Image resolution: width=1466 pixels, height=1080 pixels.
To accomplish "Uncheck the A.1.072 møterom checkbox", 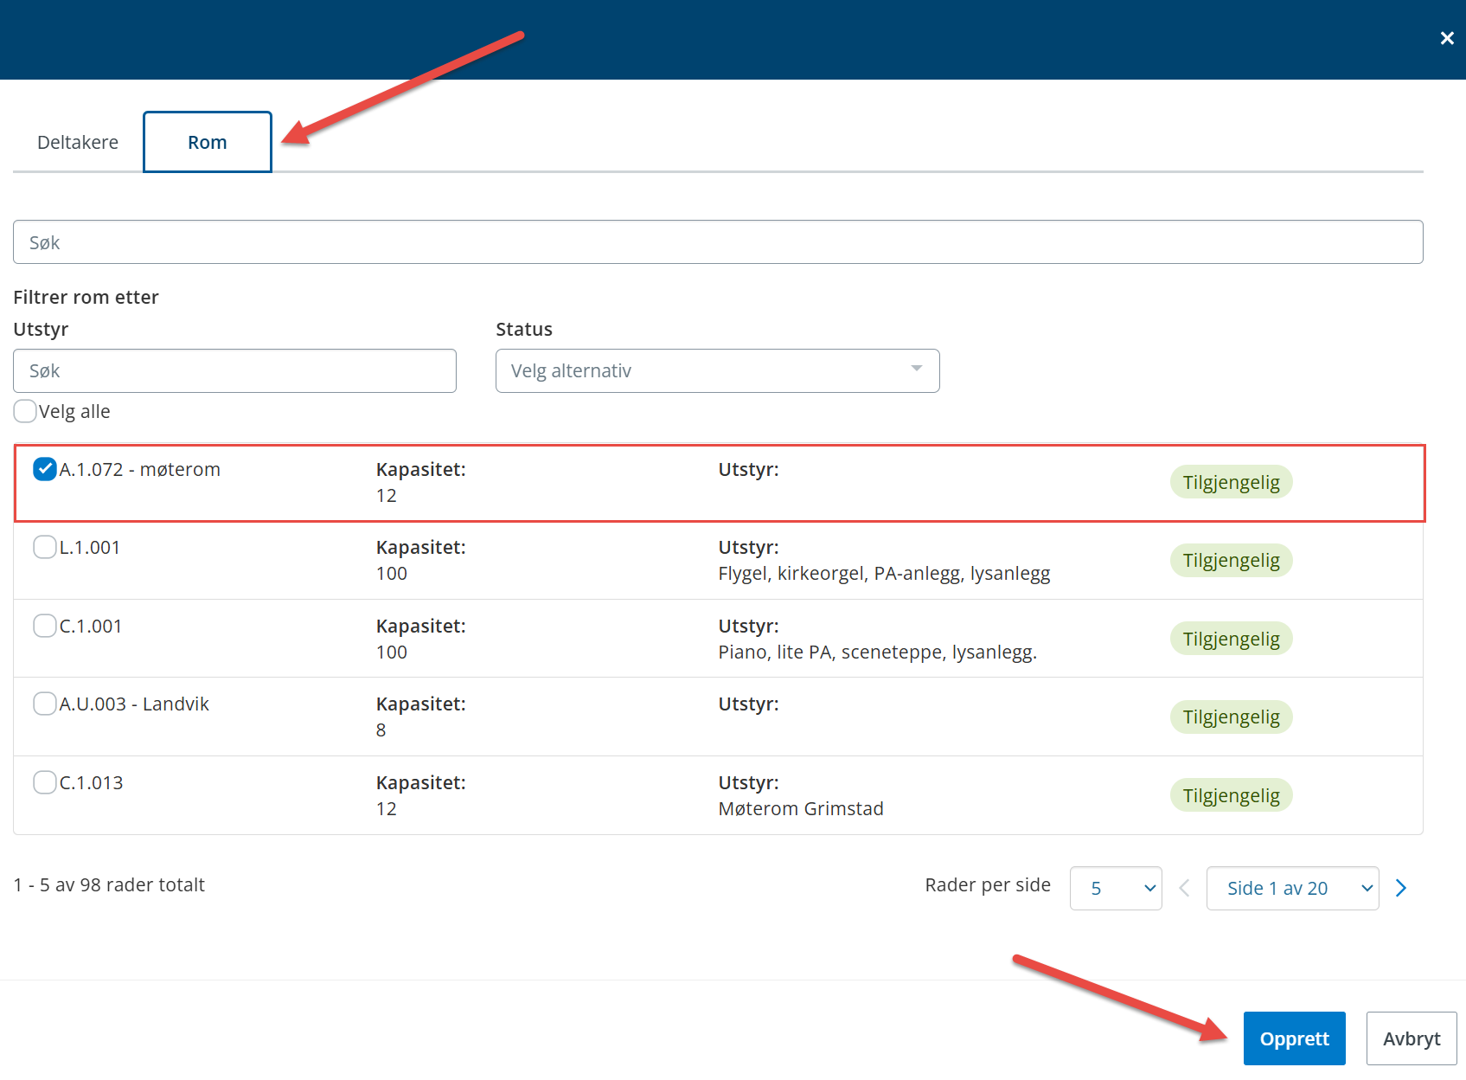I will coord(45,469).
